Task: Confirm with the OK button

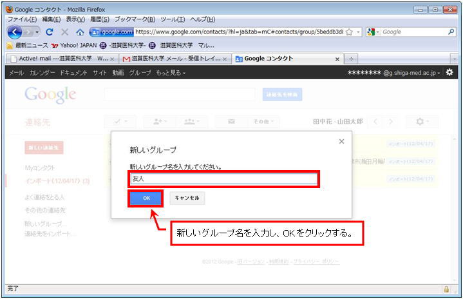Action: click(x=146, y=198)
